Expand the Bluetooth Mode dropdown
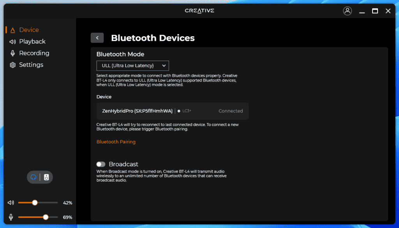Viewport: 399px width, 228px height. (x=132, y=66)
